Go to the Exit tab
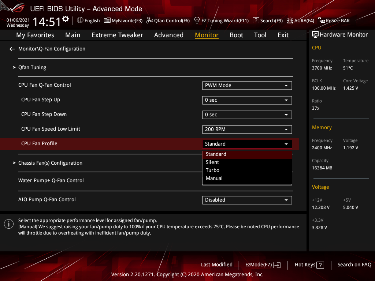Viewport: 375px width, 281px height. click(x=283, y=35)
